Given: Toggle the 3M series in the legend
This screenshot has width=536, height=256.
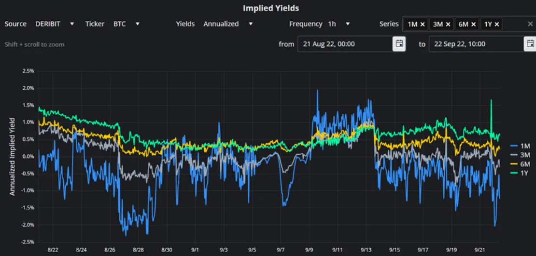Looking at the screenshot, I should click(x=520, y=155).
